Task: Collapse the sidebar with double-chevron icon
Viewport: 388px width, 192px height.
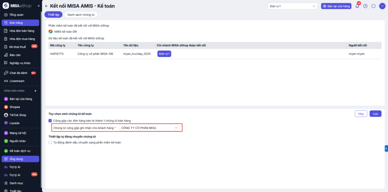Action: pos(39,6)
